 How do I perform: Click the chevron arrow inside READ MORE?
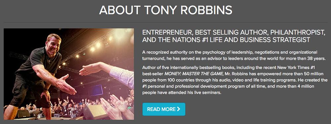(x=179, y=109)
